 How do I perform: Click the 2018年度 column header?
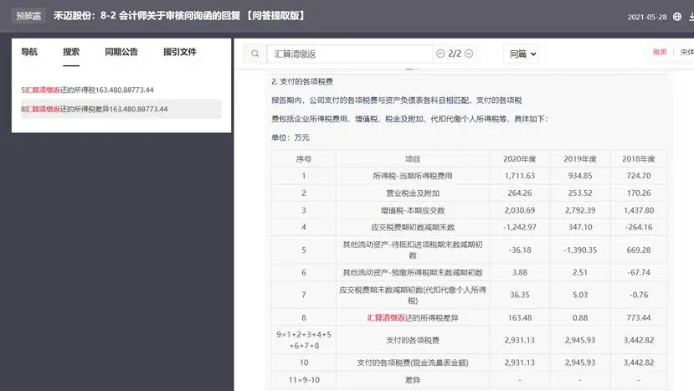click(x=638, y=159)
